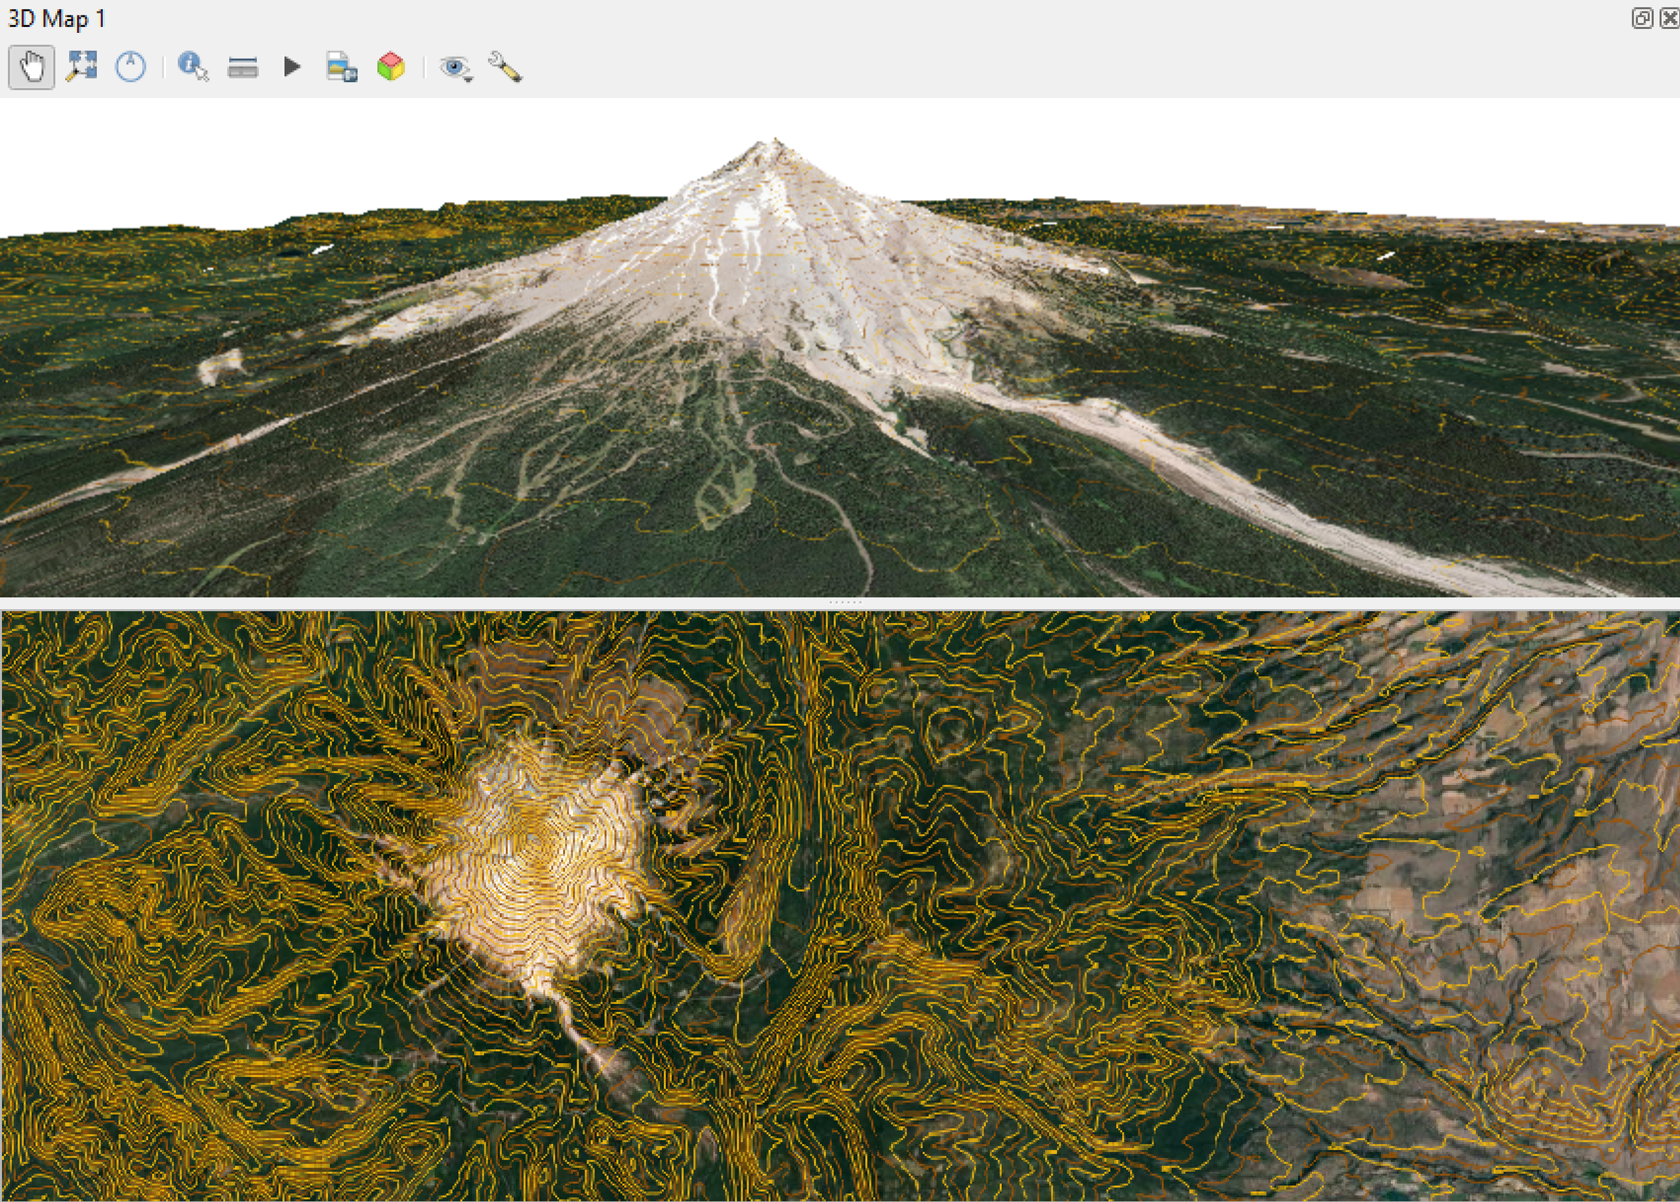Open Configure with the wrench icon
The width and height of the screenshot is (1680, 1202).
coord(505,66)
